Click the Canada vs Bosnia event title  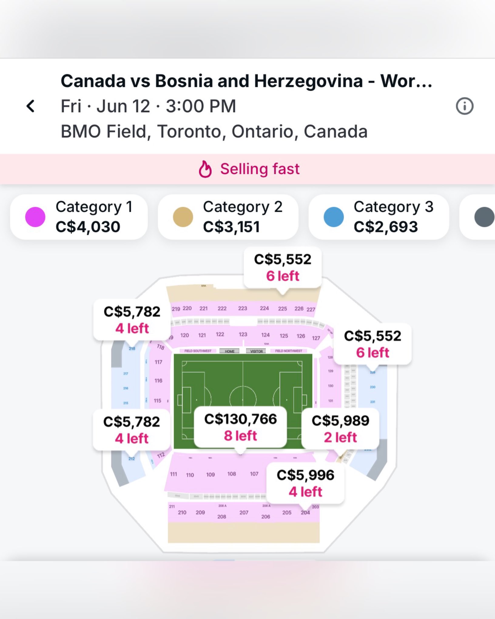pyautogui.click(x=246, y=81)
